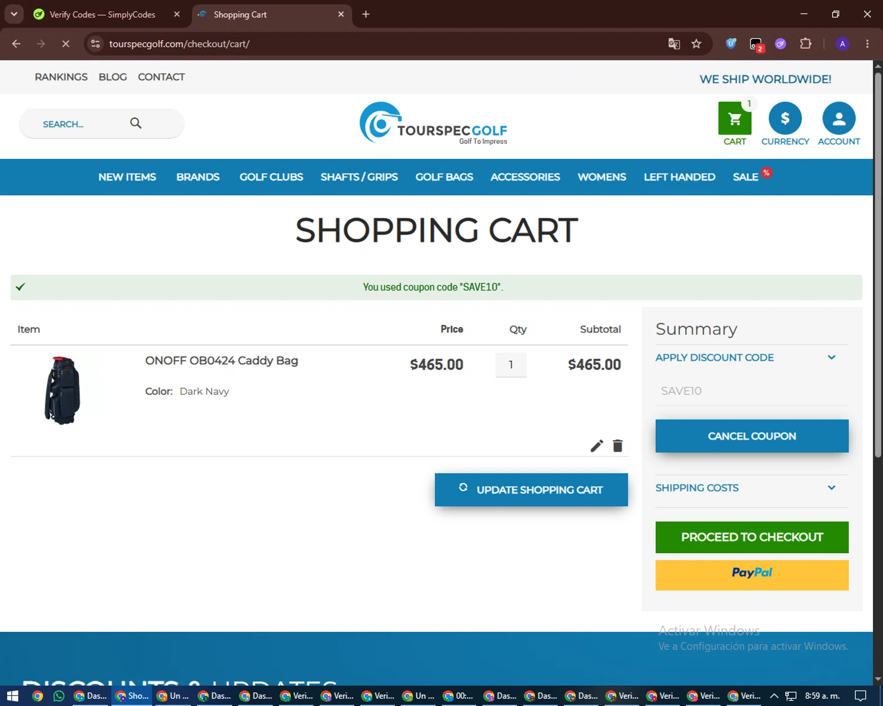Click the address bar URL

click(179, 44)
